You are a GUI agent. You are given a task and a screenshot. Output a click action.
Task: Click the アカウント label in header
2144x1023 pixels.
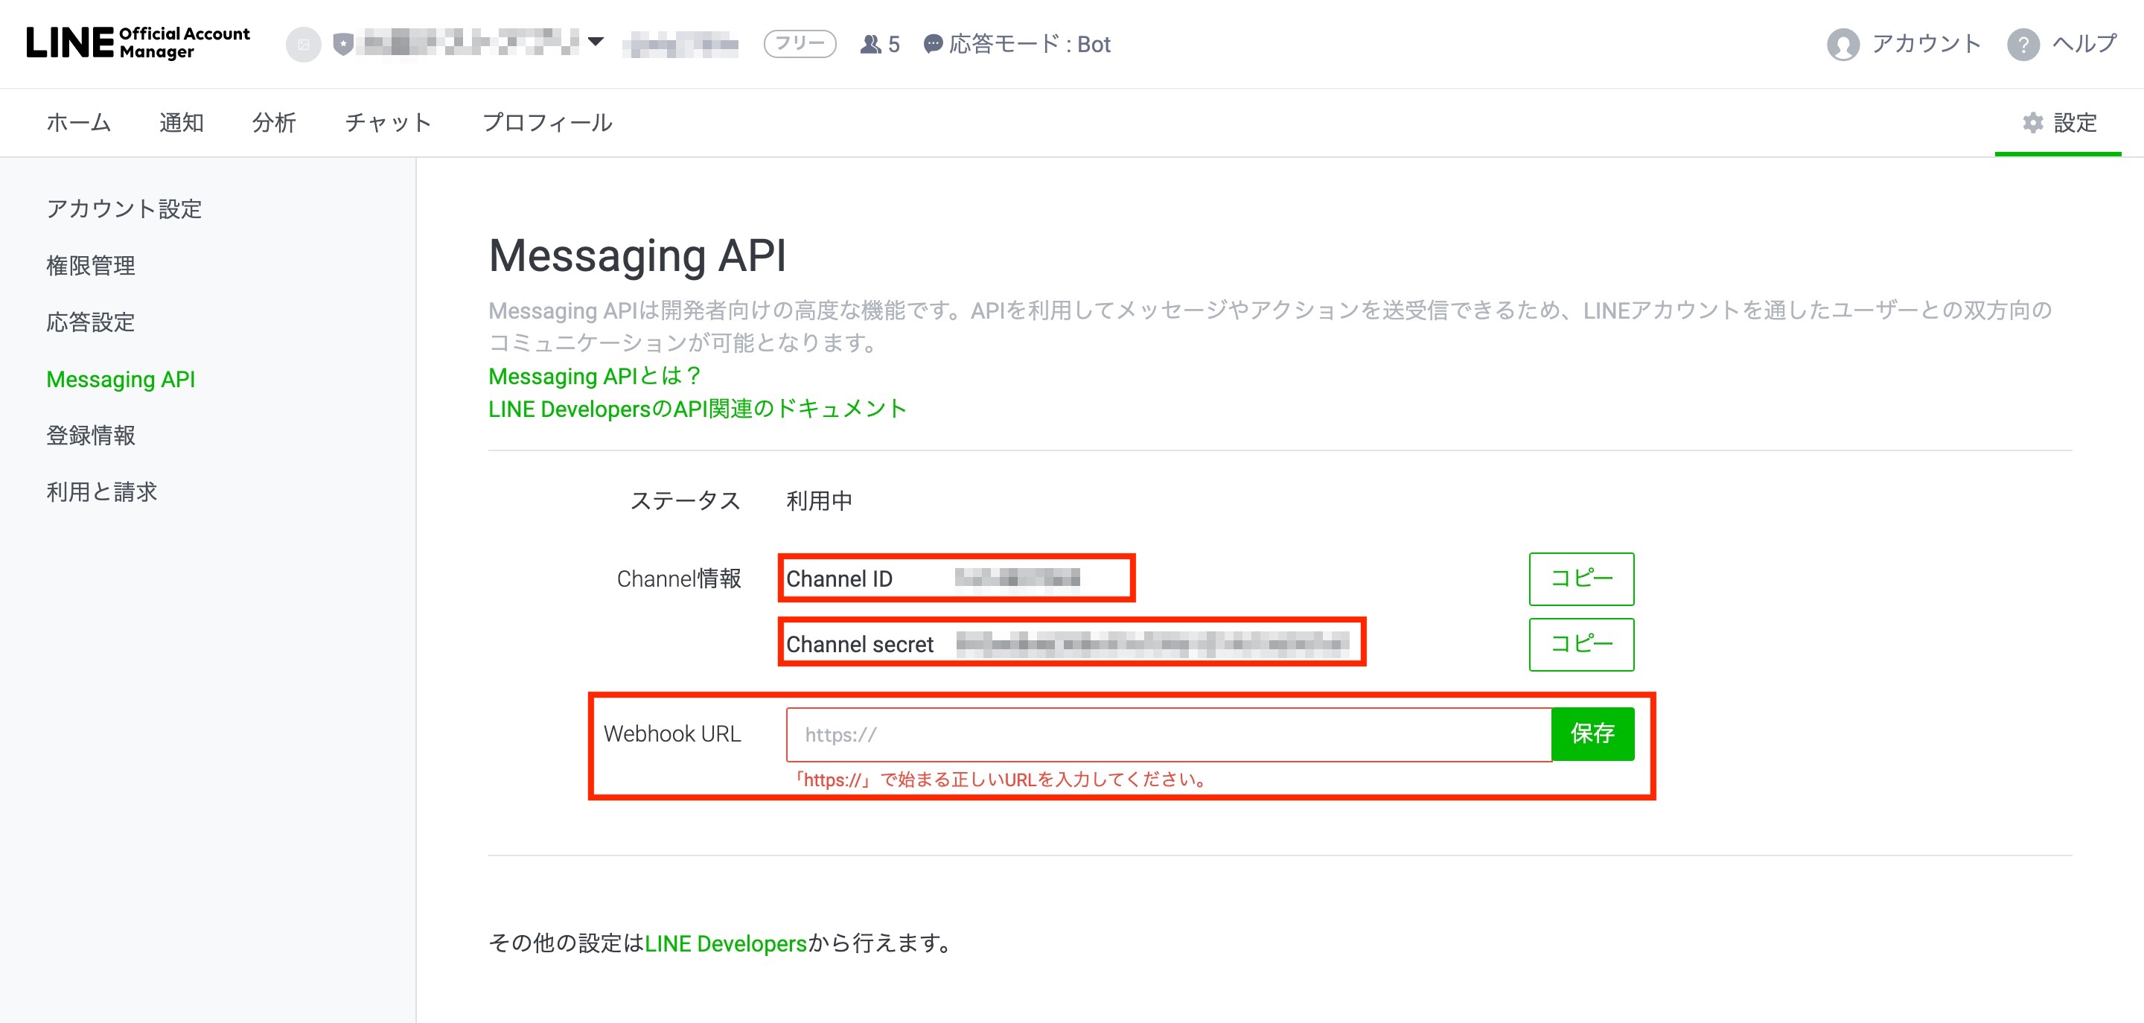(x=1926, y=44)
